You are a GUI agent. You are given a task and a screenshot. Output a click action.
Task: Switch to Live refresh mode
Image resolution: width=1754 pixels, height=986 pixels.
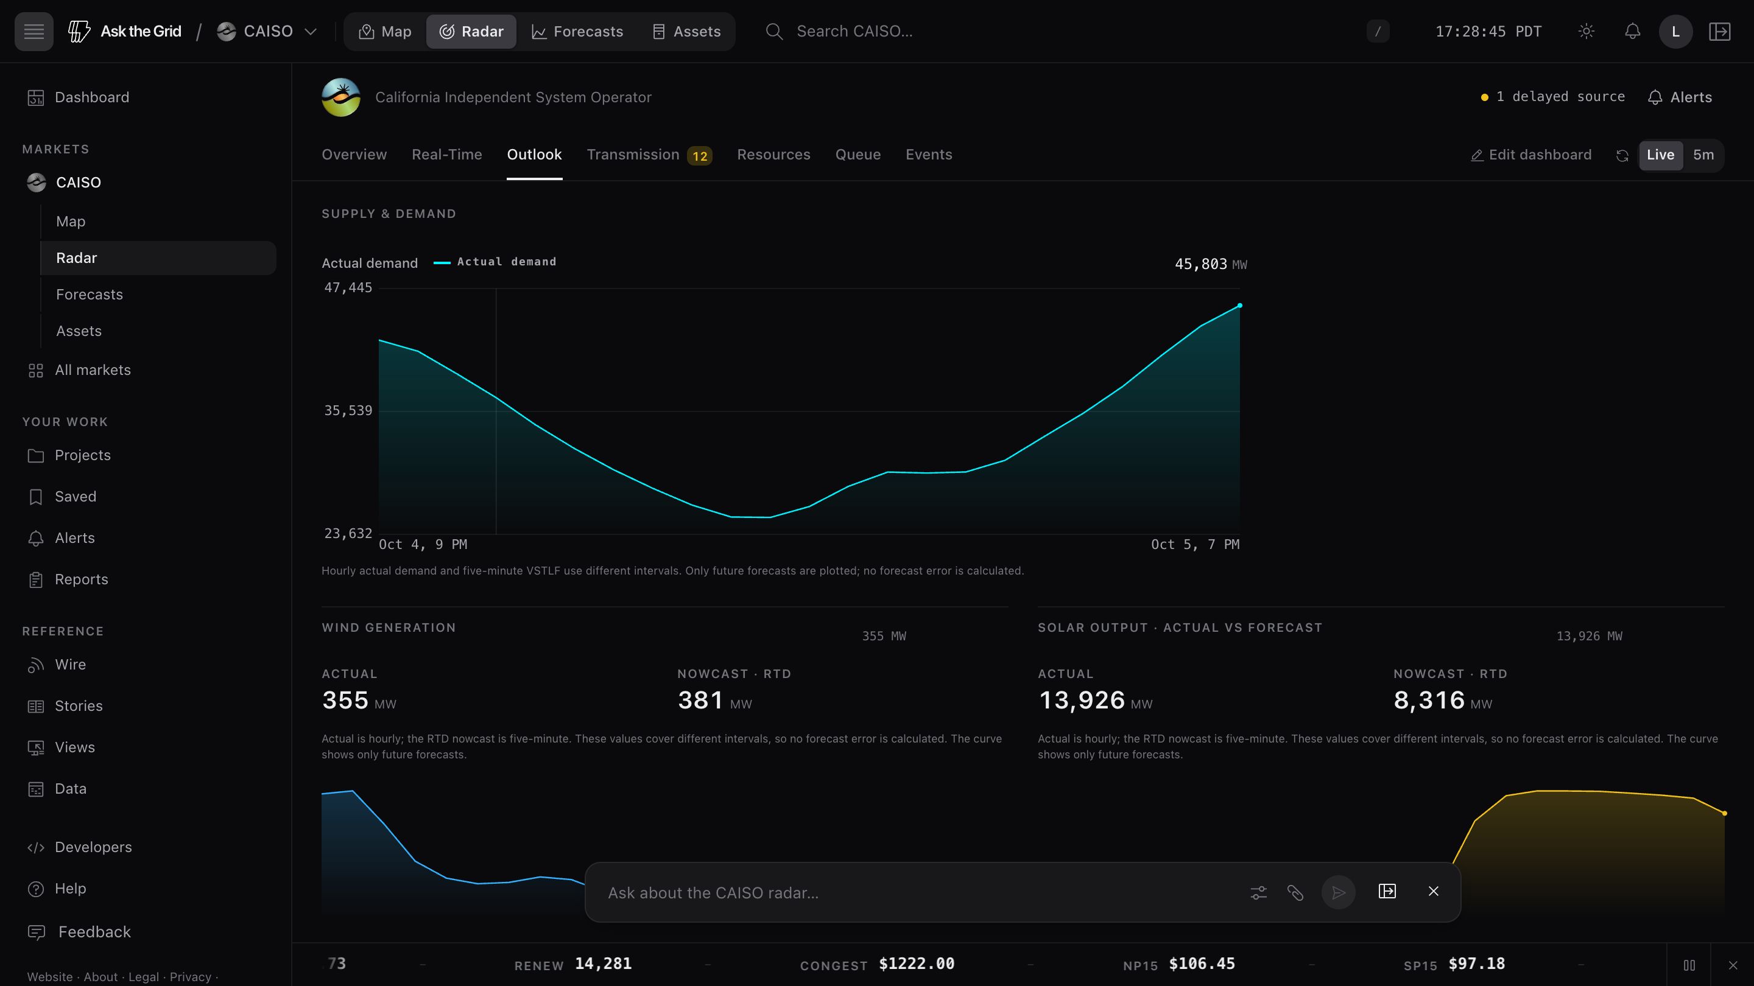click(1660, 155)
